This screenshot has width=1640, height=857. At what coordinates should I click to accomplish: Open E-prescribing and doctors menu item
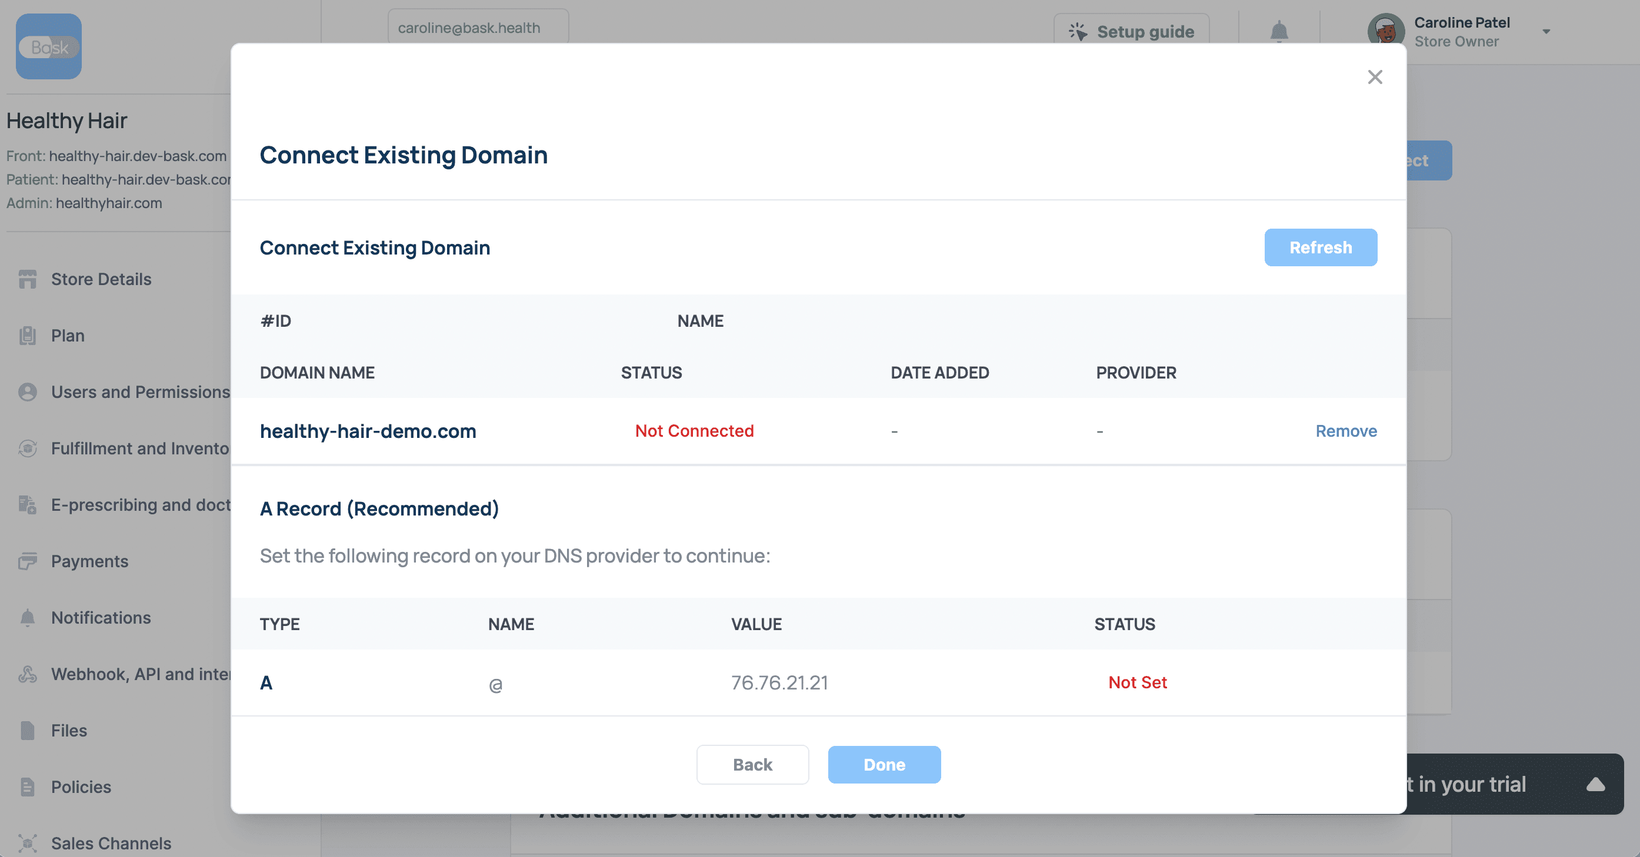click(x=140, y=504)
